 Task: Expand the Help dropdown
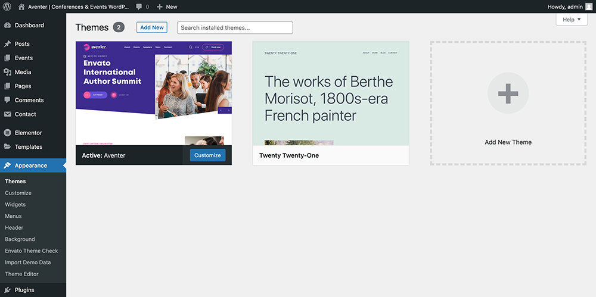(x=572, y=20)
